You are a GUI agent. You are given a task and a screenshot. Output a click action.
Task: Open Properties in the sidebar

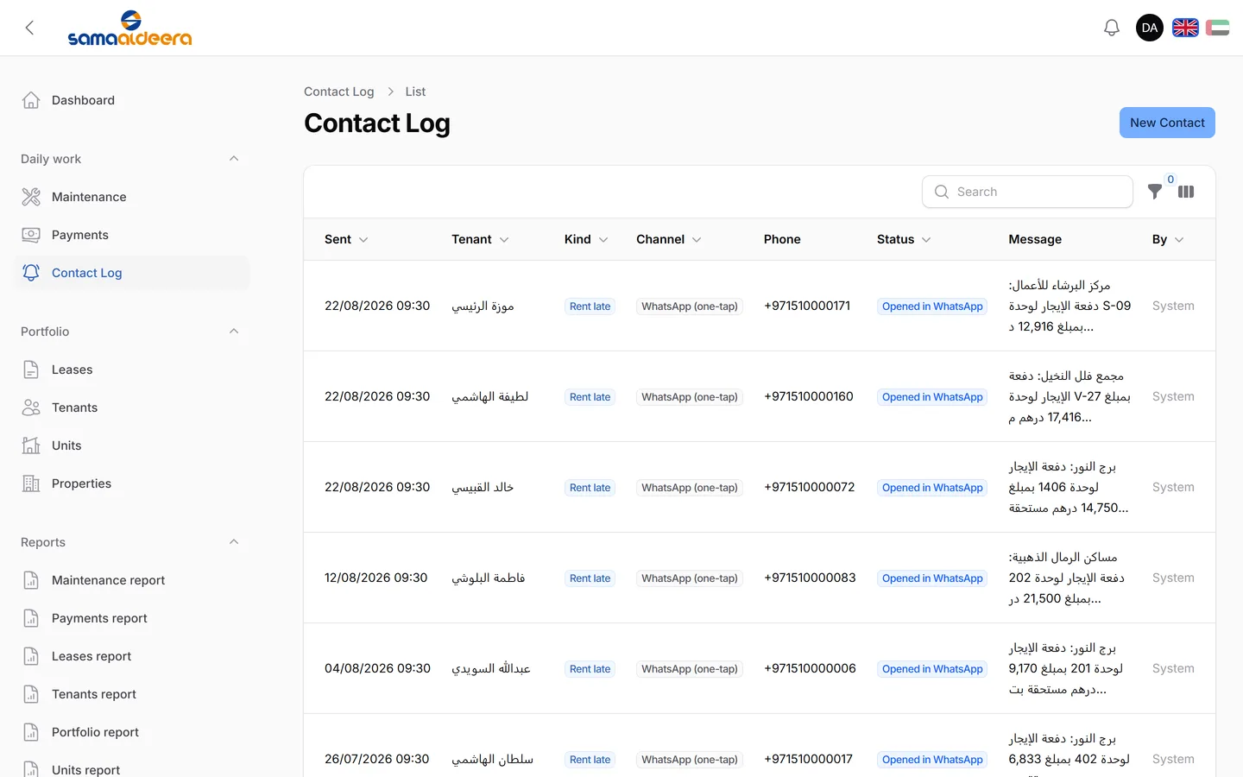click(132, 483)
